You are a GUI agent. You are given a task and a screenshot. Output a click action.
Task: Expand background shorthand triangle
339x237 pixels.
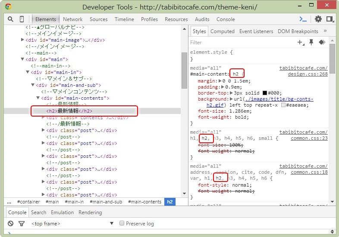[x=231, y=99]
